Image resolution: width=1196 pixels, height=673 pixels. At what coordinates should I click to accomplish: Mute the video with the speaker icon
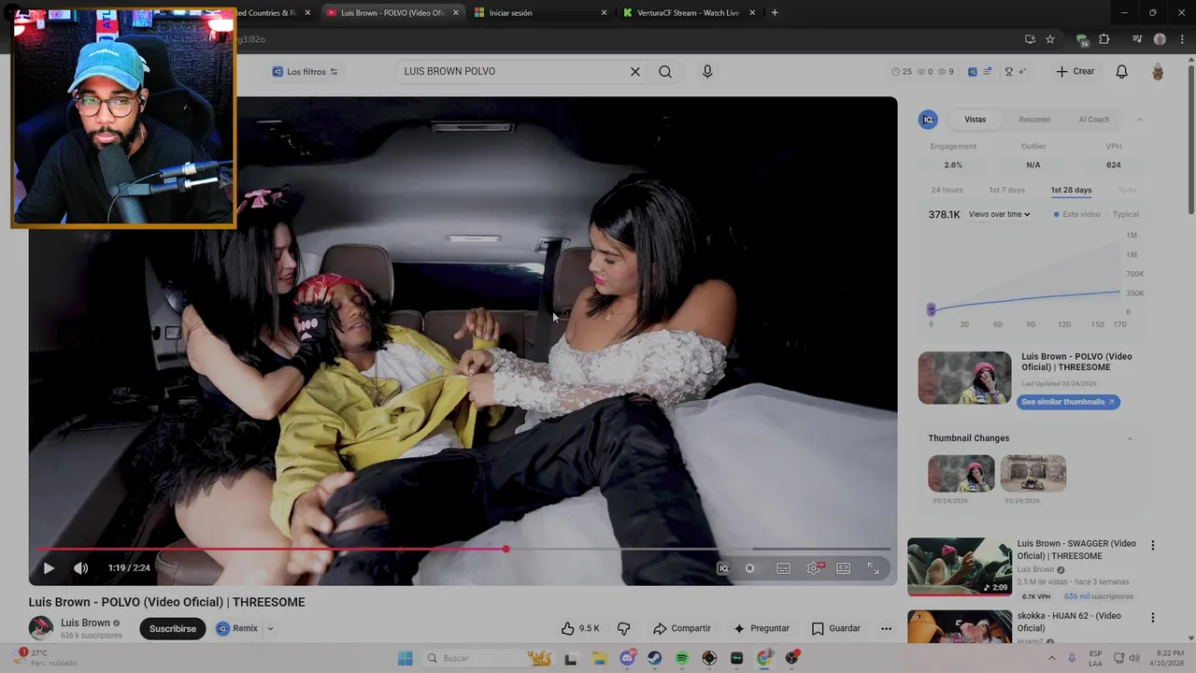(81, 568)
